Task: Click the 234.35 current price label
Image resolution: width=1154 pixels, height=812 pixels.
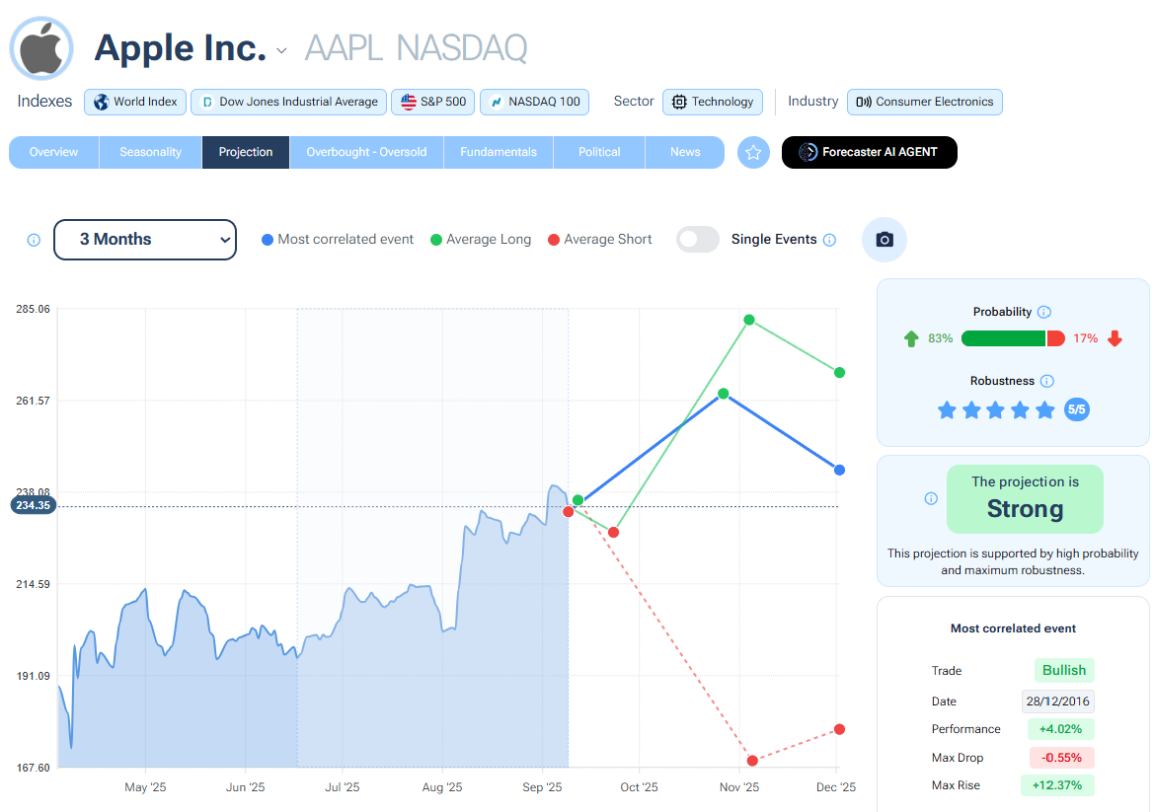Action: (34, 505)
